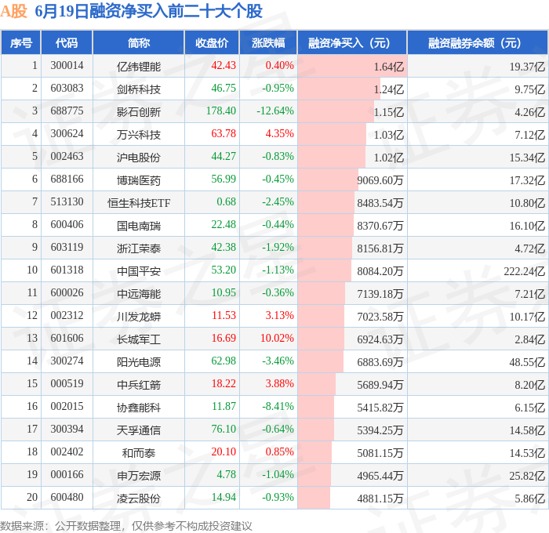Click stock code 002402
The height and width of the screenshot is (533, 549).
[67, 451]
